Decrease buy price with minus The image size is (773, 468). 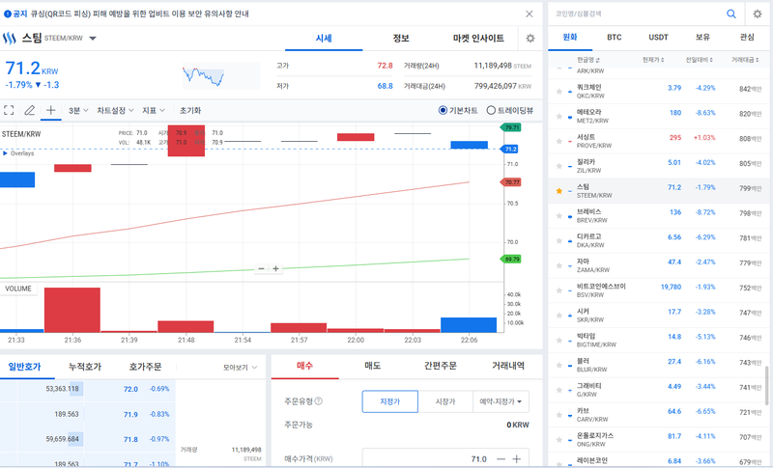click(501, 458)
